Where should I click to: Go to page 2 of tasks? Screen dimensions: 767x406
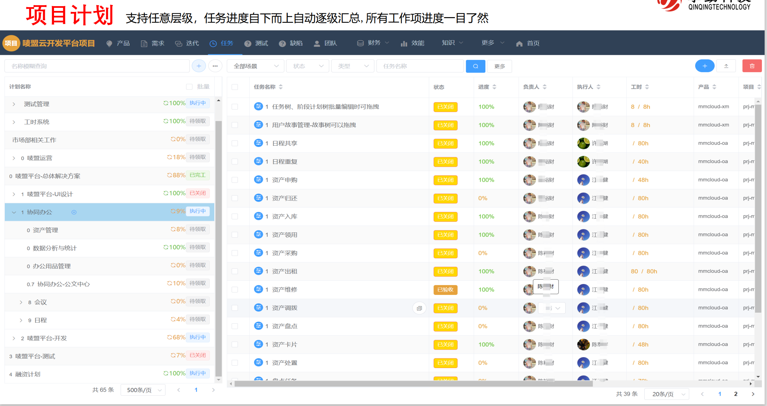click(x=736, y=394)
